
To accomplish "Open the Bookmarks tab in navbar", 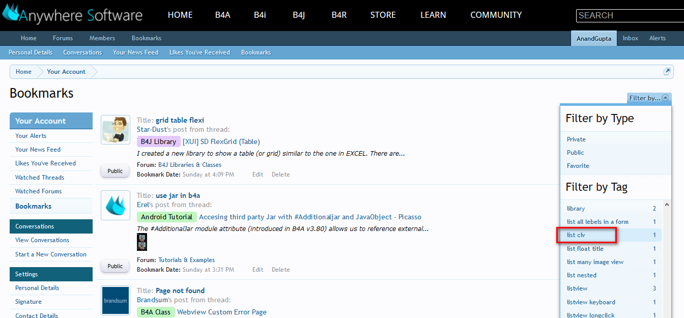I will pyautogui.click(x=147, y=38).
